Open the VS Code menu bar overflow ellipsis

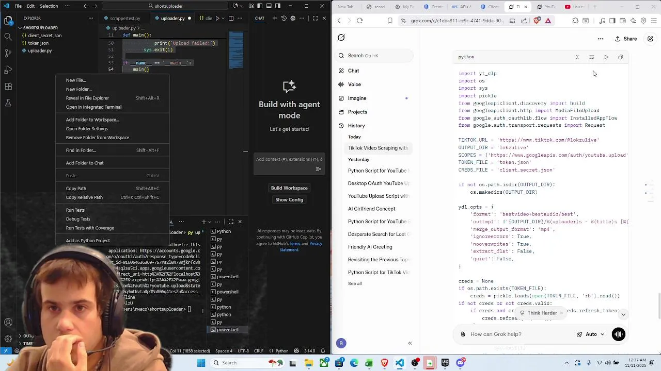tap(68, 6)
